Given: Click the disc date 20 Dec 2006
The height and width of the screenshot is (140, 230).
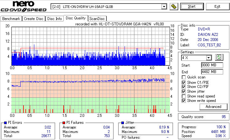Looking at the screenshot, I should click(x=208, y=40).
